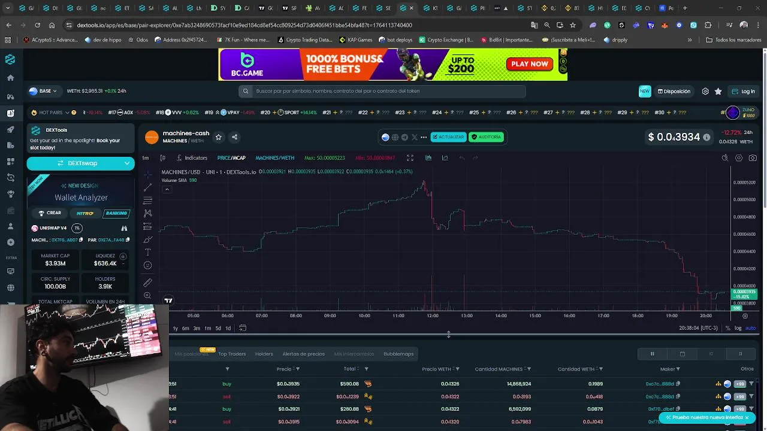Open site settings gear near Log in
The height and width of the screenshot is (431, 767).
[x=705, y=92]
